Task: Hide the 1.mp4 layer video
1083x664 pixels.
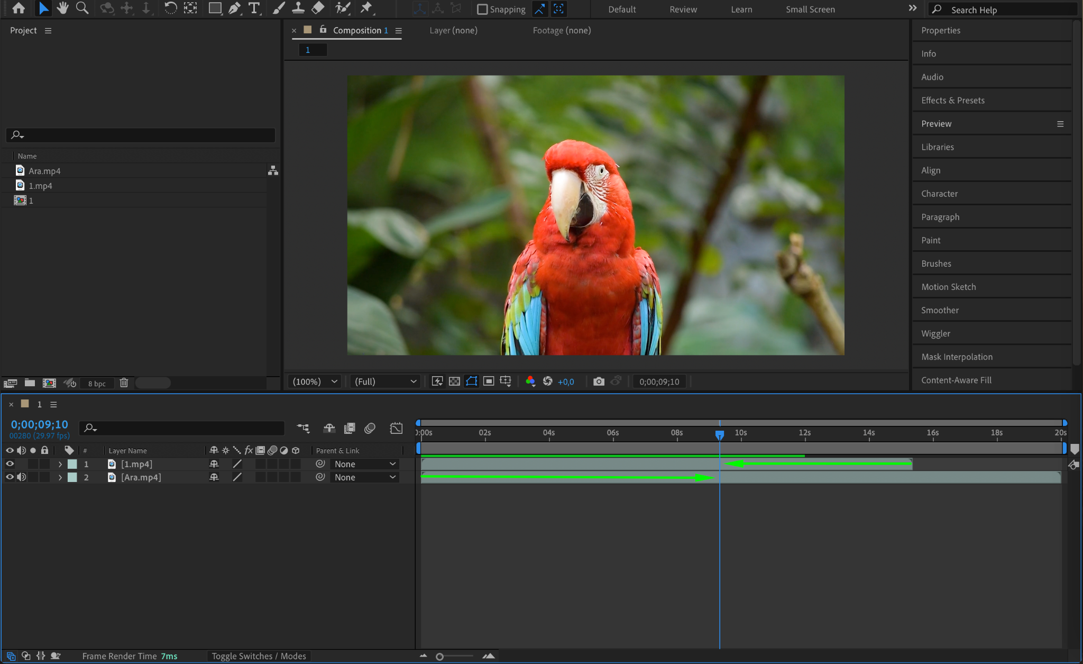Action: pos(10,464)
